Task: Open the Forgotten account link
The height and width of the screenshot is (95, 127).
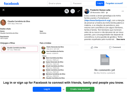Action: point(114,3)
